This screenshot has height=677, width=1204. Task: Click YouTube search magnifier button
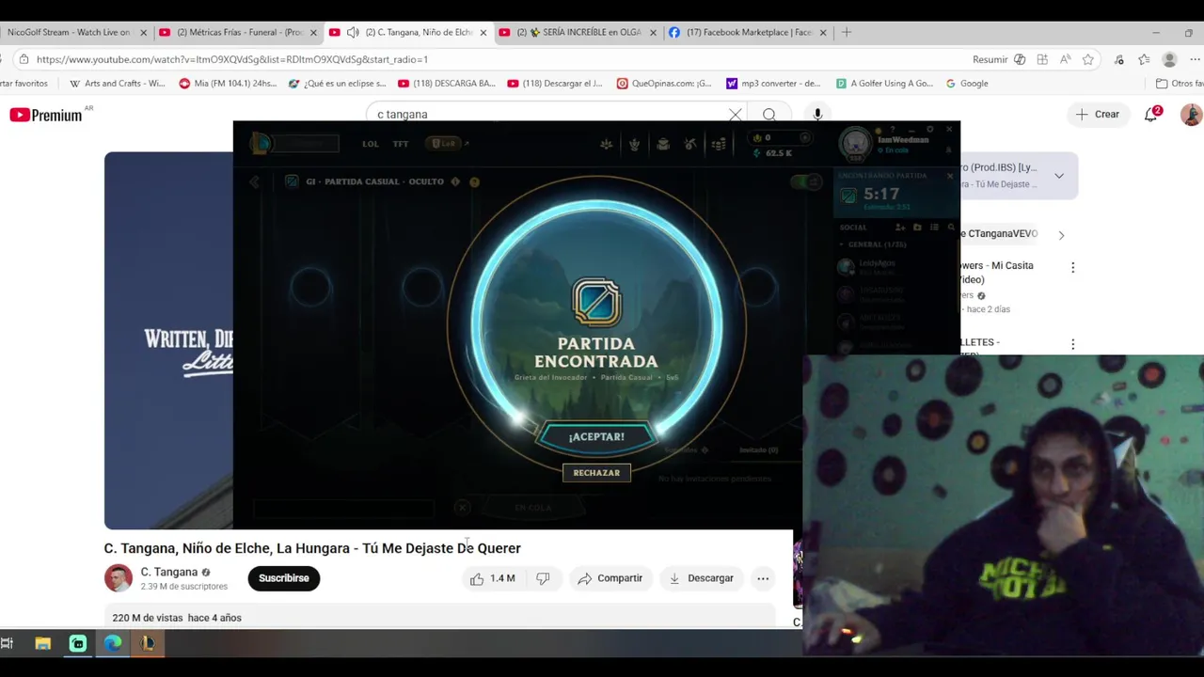[x=769, y=115]
